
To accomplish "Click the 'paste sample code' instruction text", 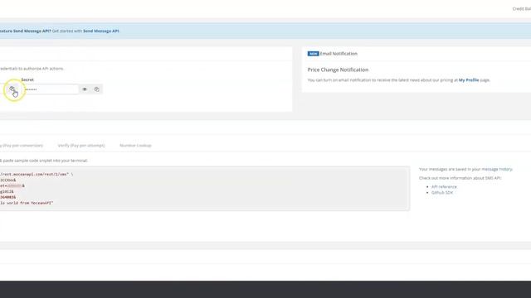I will tap(44, 161).
